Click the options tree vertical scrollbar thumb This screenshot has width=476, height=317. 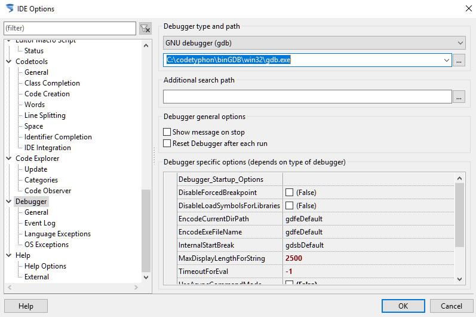146,231
